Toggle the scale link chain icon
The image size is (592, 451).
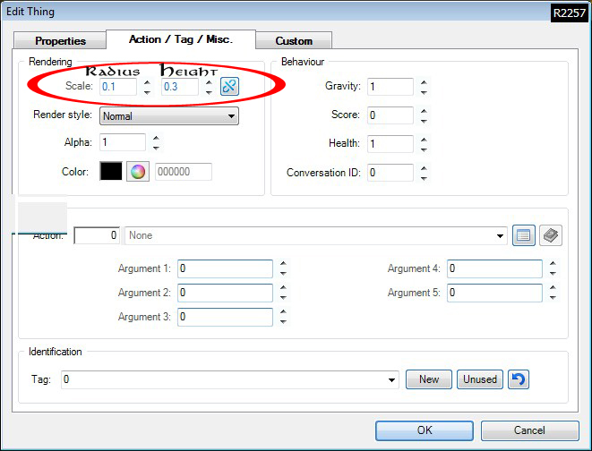point(229,87)
